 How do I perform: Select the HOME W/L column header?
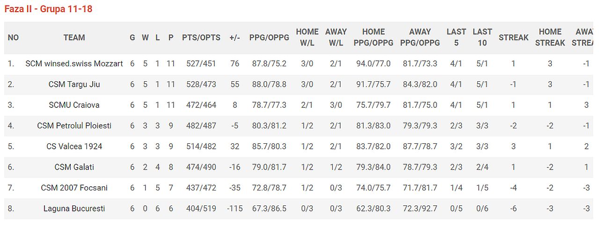307,37
